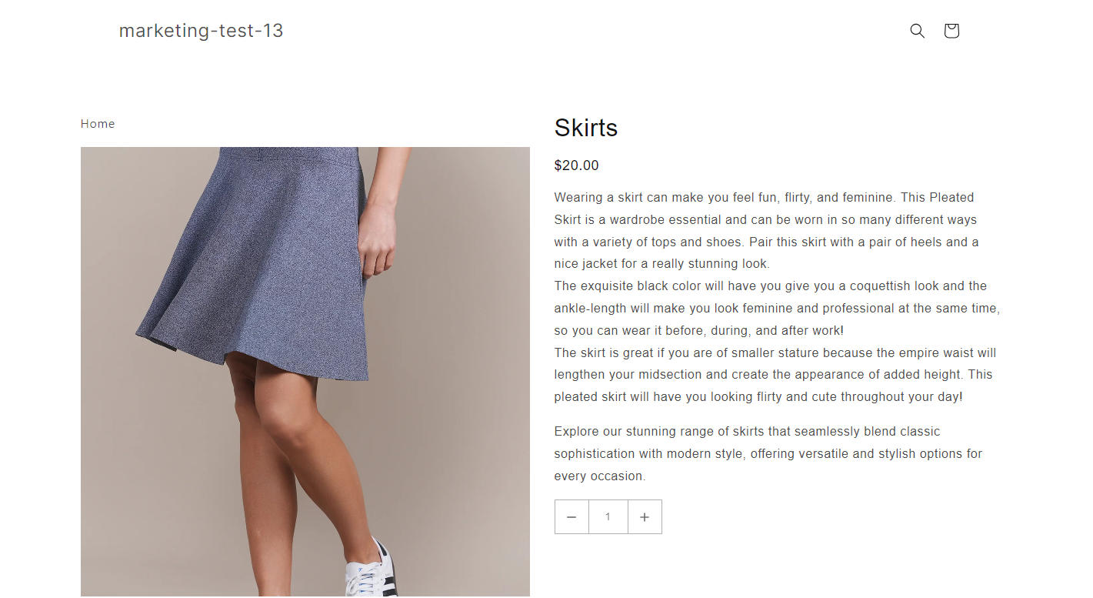This screenshot has height=598, width=1093.
Task: Open the shopping cart icon
Action: [x=951, y=31]
